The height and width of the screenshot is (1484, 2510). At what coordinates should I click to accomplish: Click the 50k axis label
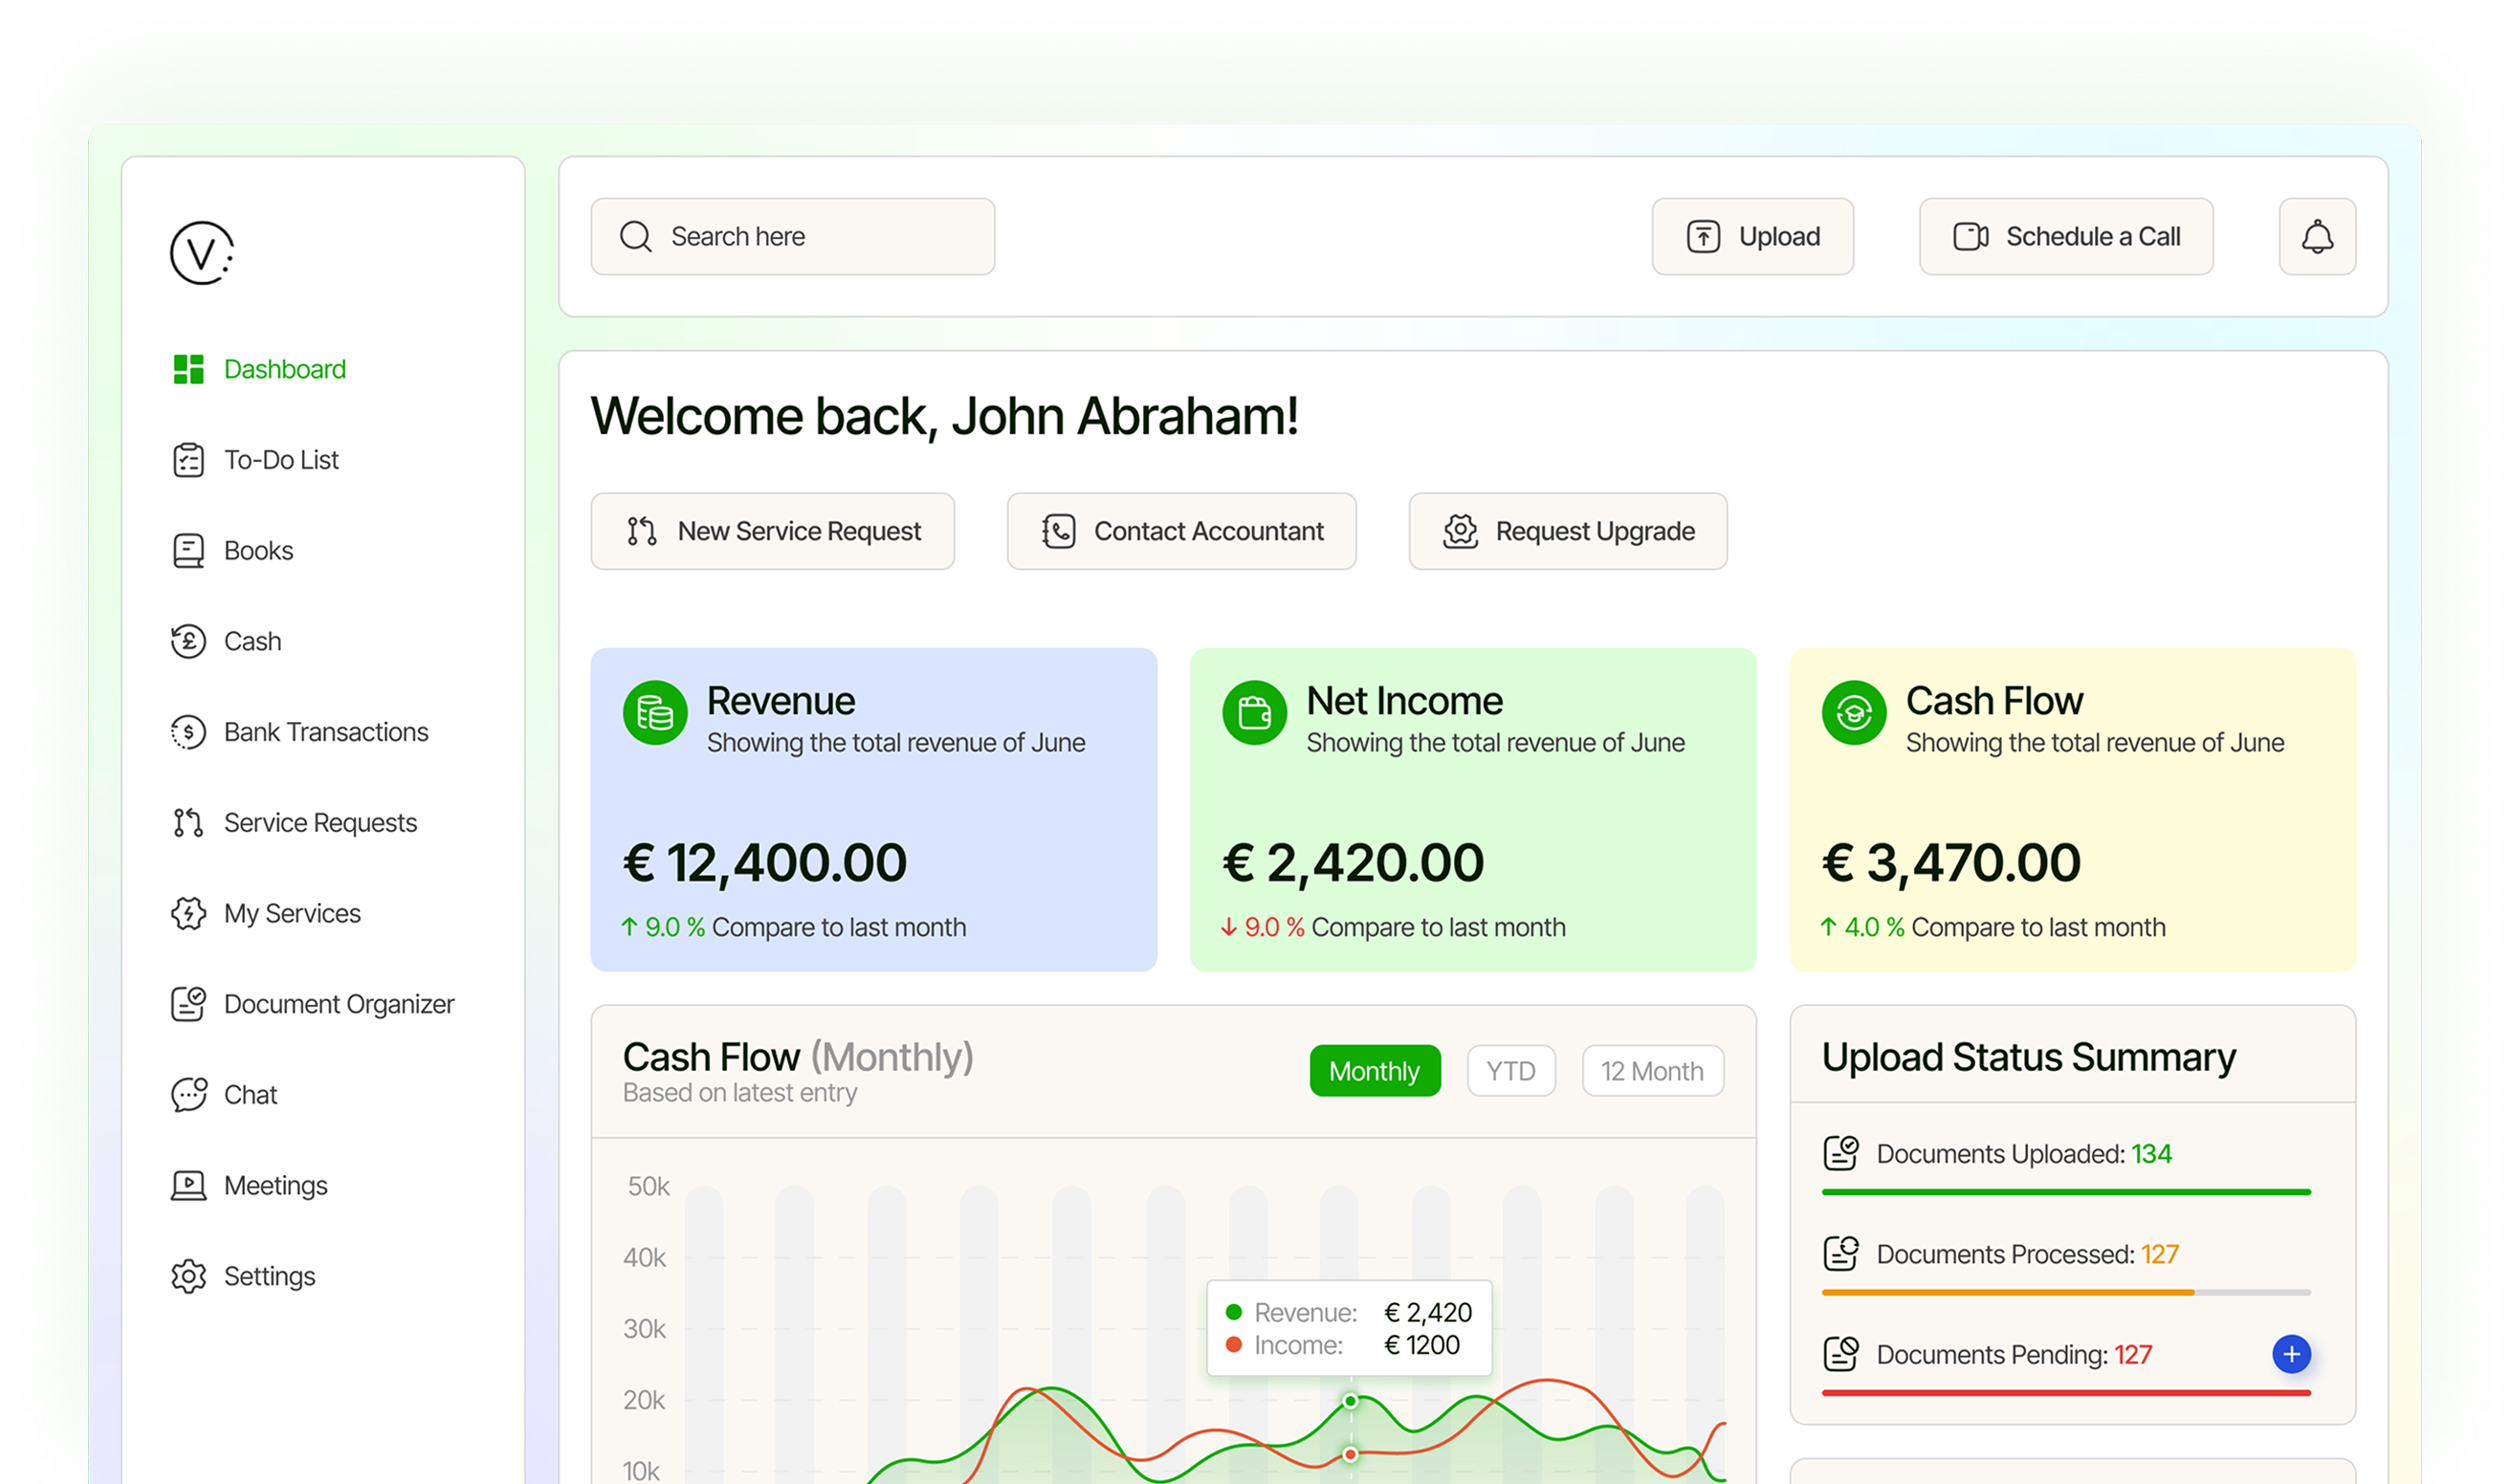point(649,1186)
